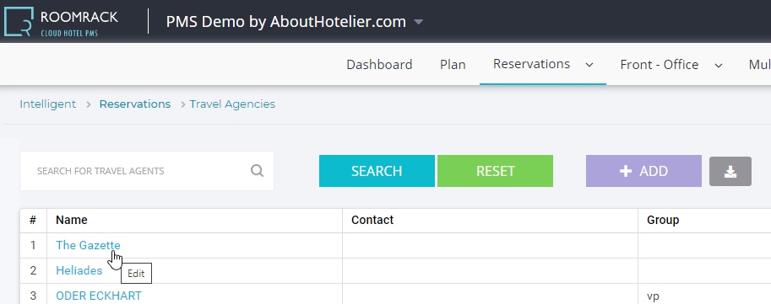Click the green RESET button
The width and height of the screenshot is (771, 304).
tap(495, 171)
